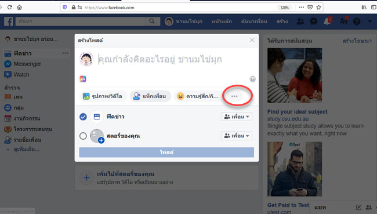Open the Get Paid to Test ad link
Screen dimensions: 377x214
pos(288,205)
